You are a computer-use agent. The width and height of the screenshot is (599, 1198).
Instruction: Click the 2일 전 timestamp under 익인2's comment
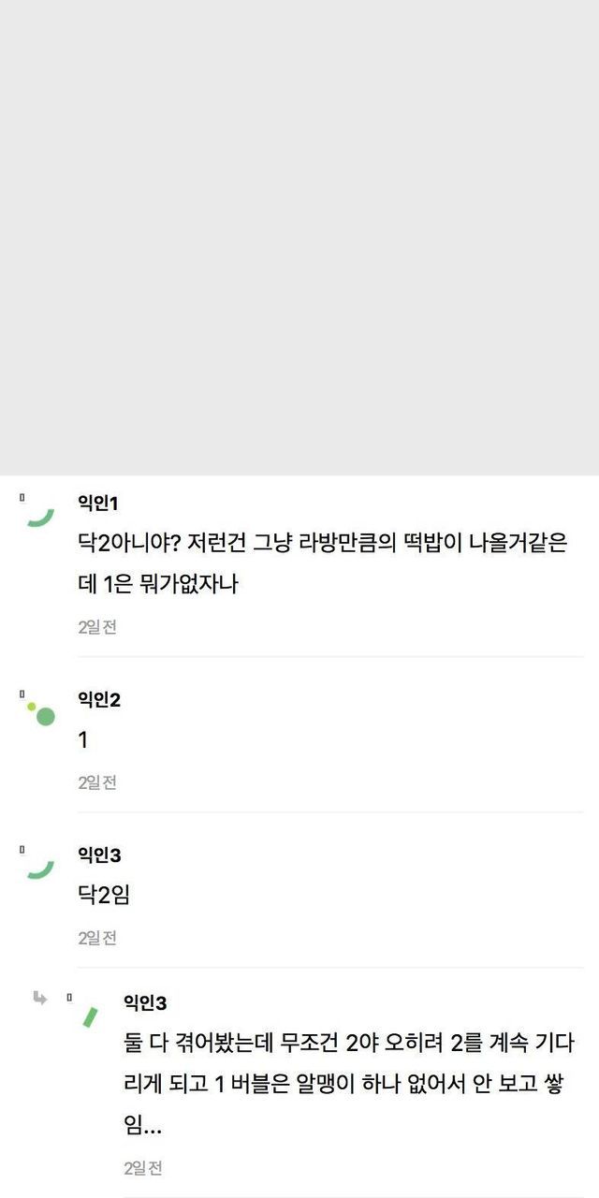97,782
